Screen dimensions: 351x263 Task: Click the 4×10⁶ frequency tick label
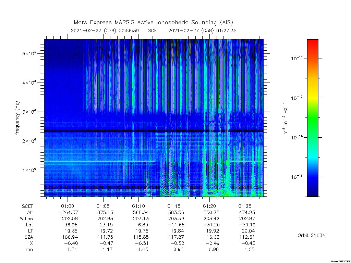(29, 83)
